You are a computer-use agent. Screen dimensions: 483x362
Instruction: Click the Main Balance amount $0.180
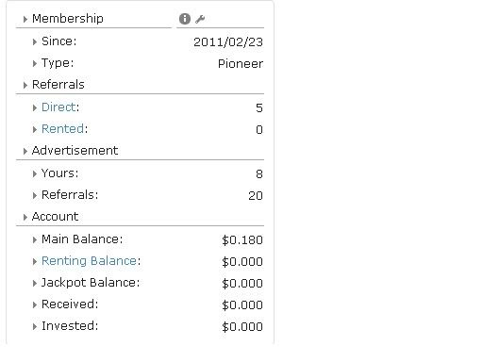(242, 240)
